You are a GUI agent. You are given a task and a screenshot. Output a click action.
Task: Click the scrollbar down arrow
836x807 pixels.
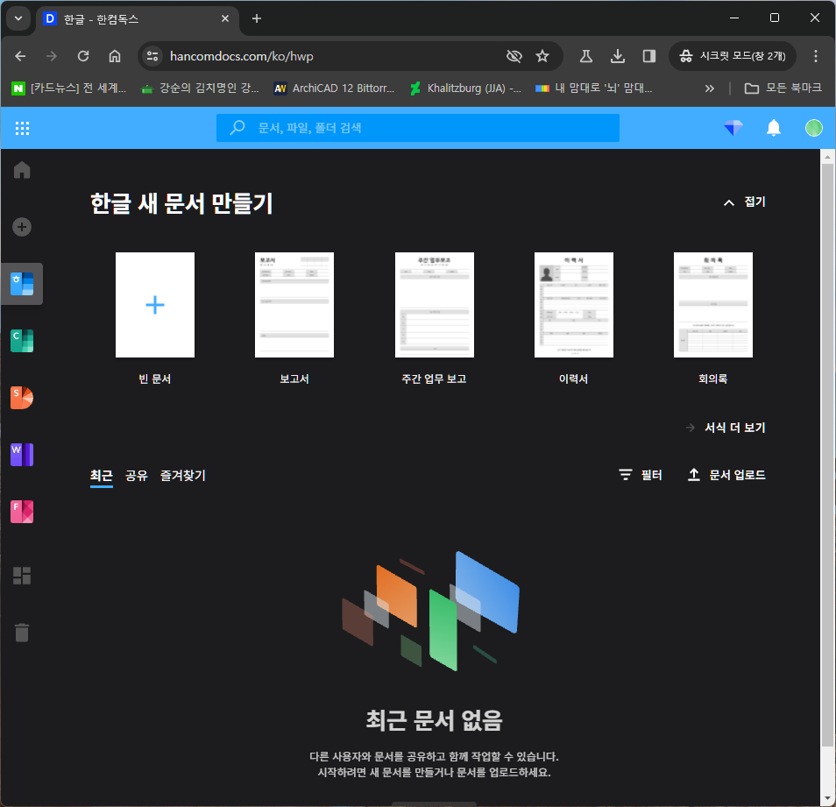pos(827,798)
